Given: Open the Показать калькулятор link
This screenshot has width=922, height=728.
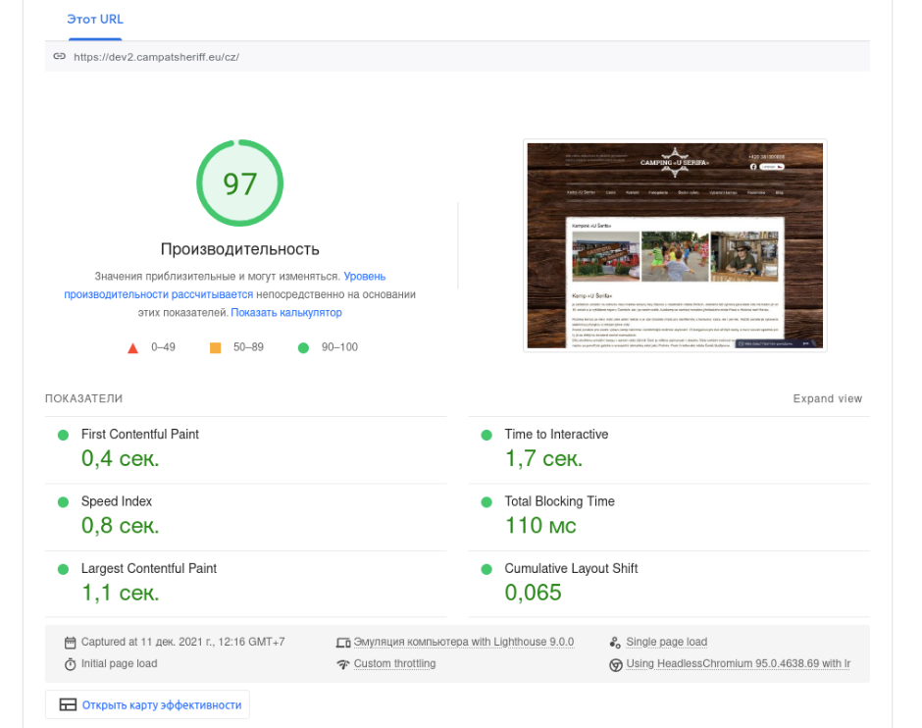Looking at the screenshot, I should click(286, 312).
